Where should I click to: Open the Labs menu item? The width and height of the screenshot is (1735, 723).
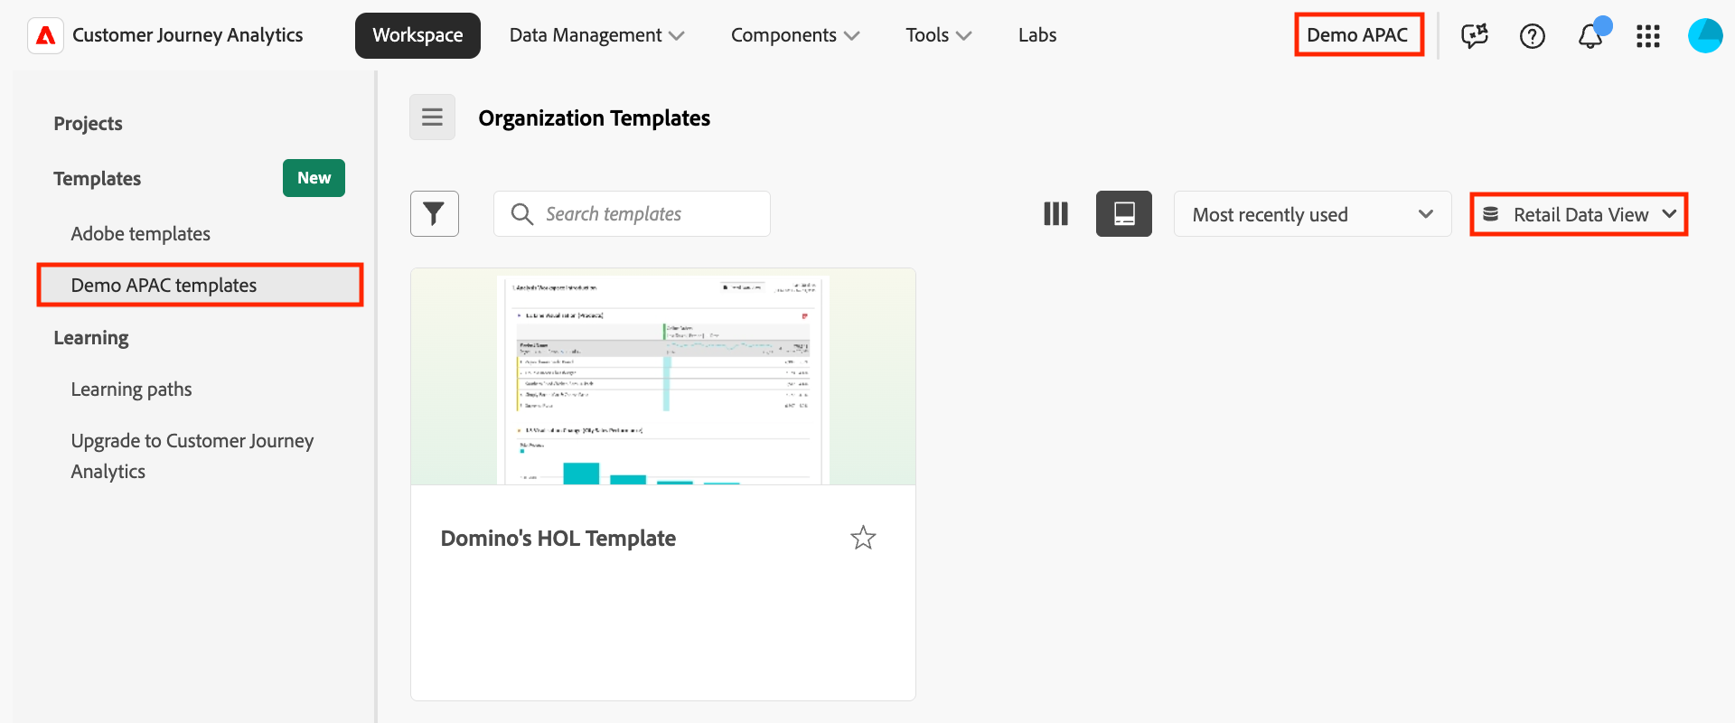tap(1037, 35)
